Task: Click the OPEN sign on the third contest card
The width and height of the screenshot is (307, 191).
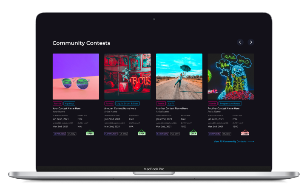Action: [193, 133]
